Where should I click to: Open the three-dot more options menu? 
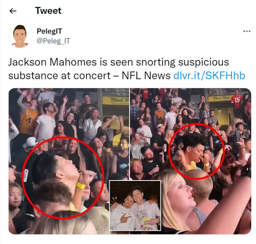click(x=247, y=31)
